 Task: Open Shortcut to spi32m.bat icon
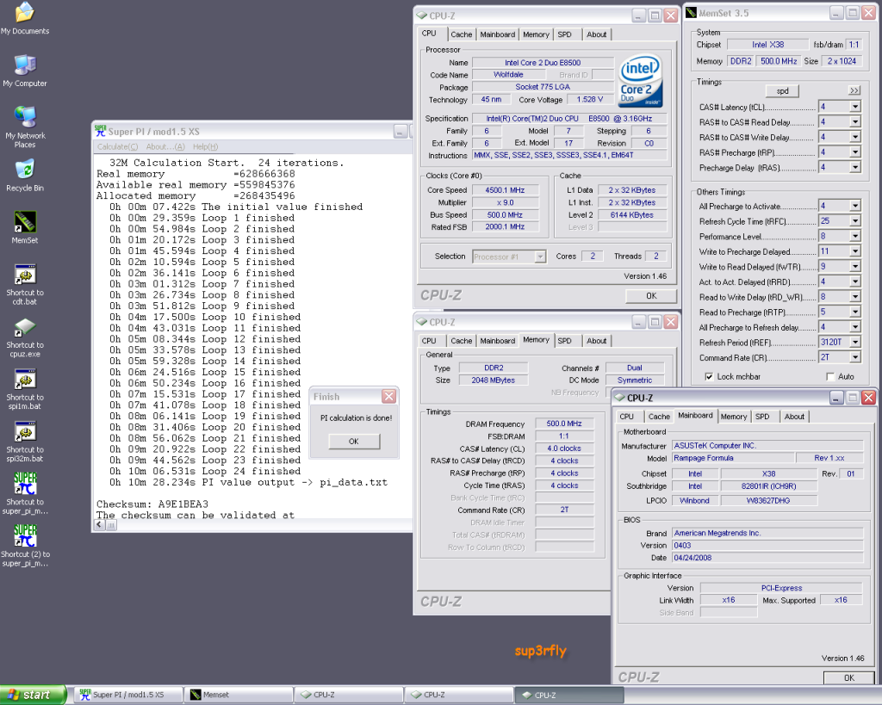click(25, 442)
